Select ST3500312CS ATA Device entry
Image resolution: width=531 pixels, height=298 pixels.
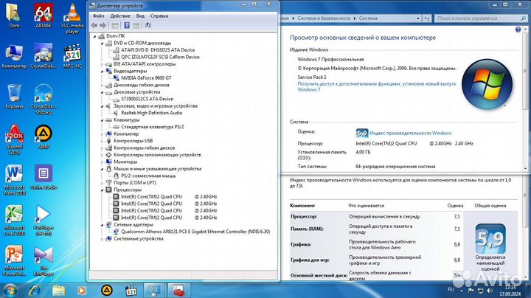(147, 99)
